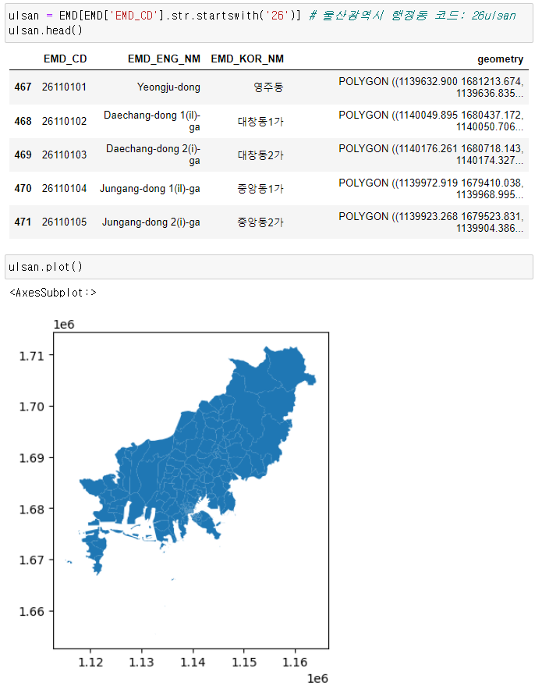Select code value 26110105

click(65, 222)
